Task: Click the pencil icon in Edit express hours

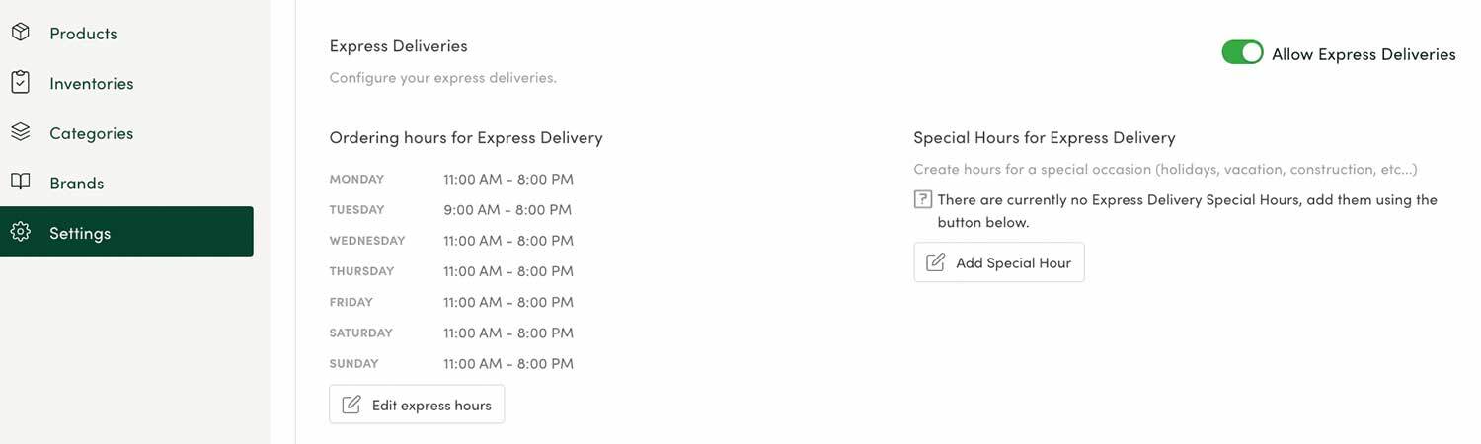Action: [x=351, y=405]
